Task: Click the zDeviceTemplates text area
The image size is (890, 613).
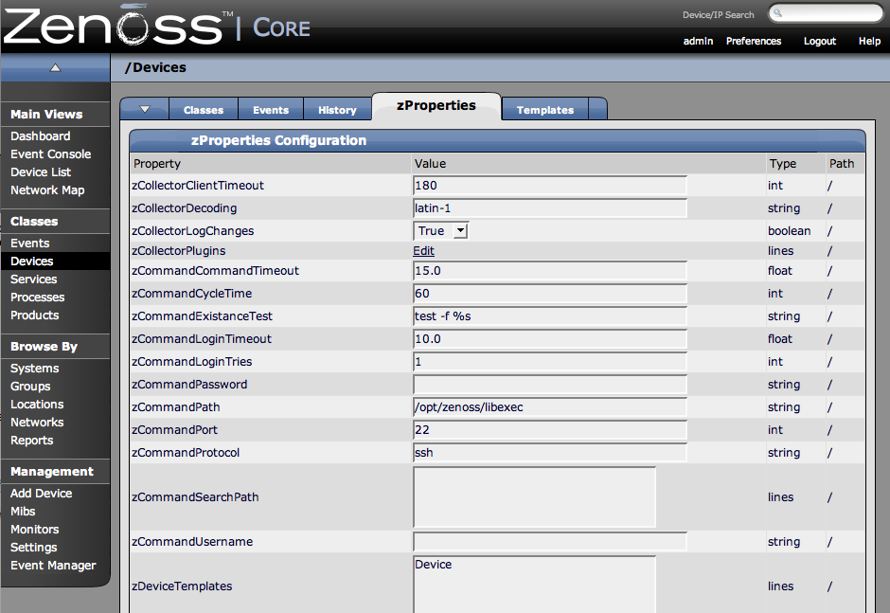Action: tap(535, 585)
